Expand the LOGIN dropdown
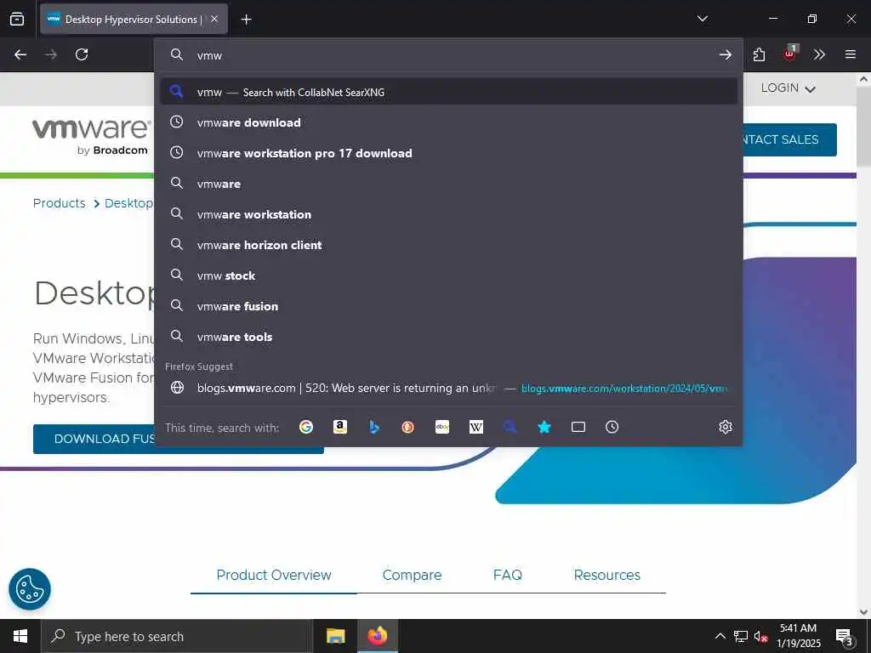Viewport: 871px width, 653px height. [788, 88]
